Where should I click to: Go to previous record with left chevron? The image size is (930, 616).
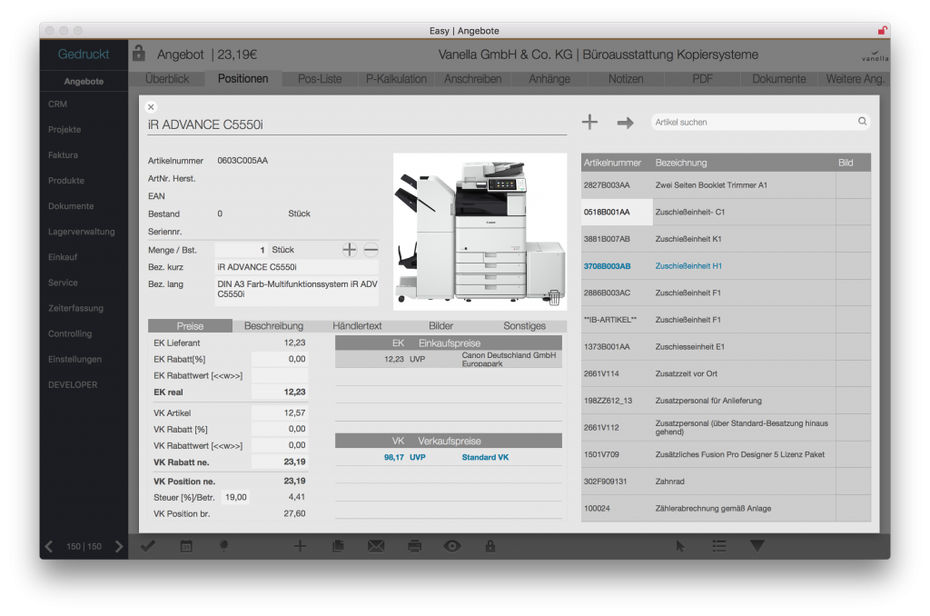49,546
